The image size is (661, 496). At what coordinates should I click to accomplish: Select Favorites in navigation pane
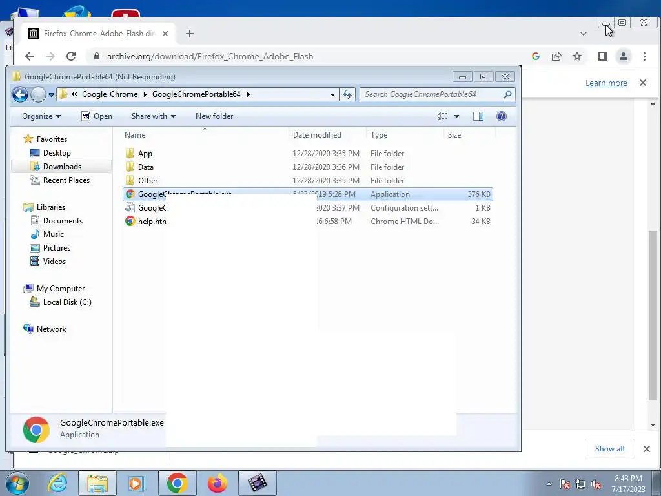coord(45,139)
